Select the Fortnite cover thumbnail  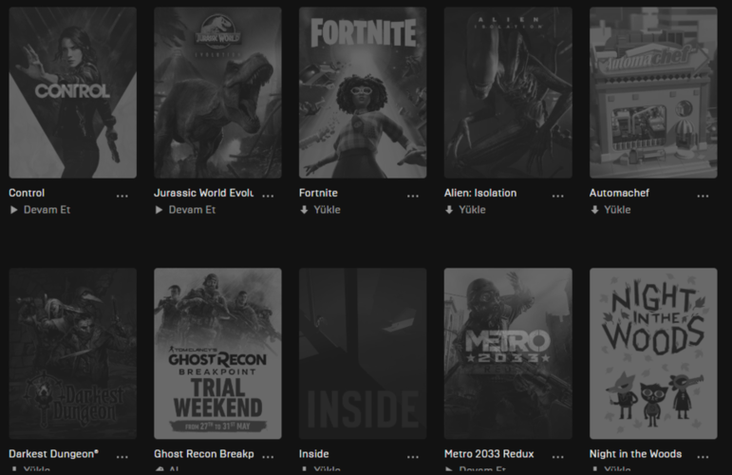pyautogui.click(x=363, y=92)
